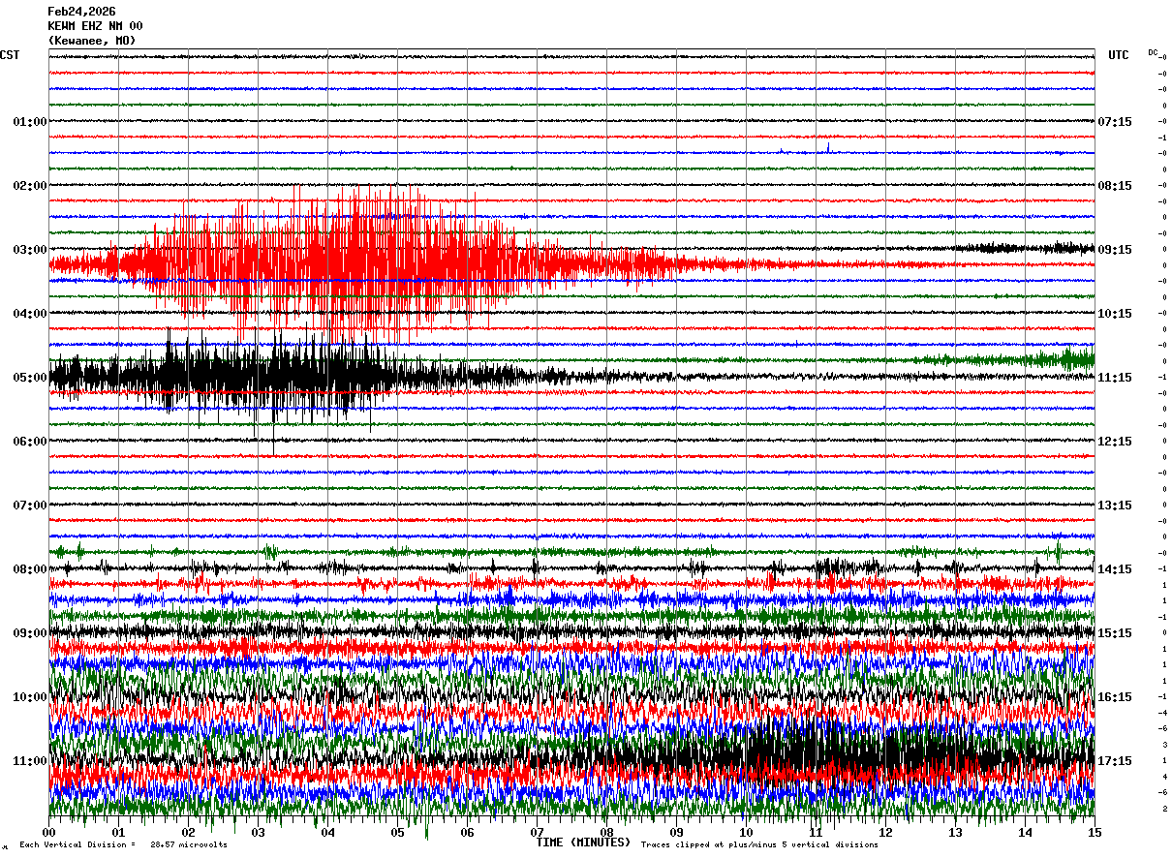Click the "07:15" UTC row label
This screenshot has height=858, width=1172.
click(1115, 122)
